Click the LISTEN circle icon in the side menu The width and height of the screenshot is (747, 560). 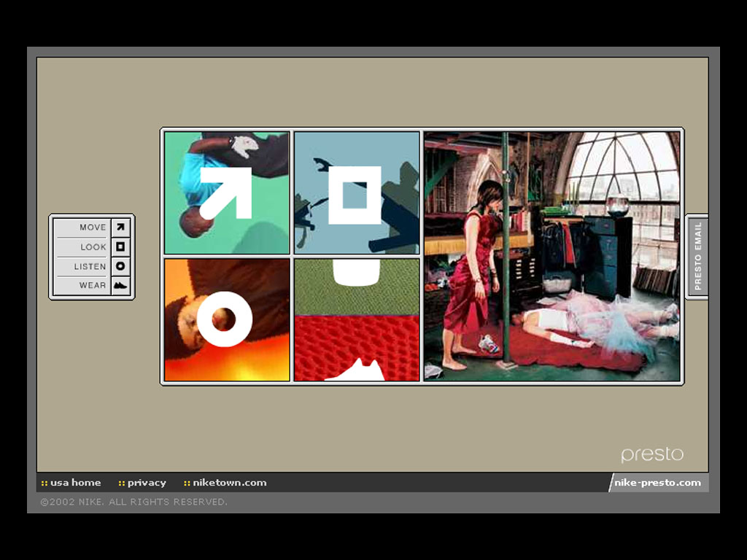[x=120, y=266]
